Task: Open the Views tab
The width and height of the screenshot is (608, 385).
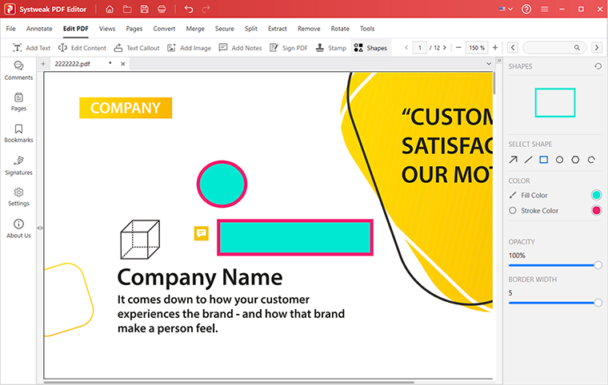Action: click(x=107, y=29)
